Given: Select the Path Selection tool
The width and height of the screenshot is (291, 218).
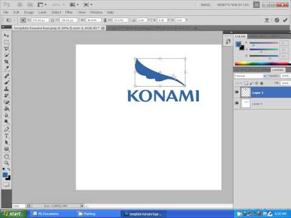Looking at the screenshot, I should tap(7, 142).
